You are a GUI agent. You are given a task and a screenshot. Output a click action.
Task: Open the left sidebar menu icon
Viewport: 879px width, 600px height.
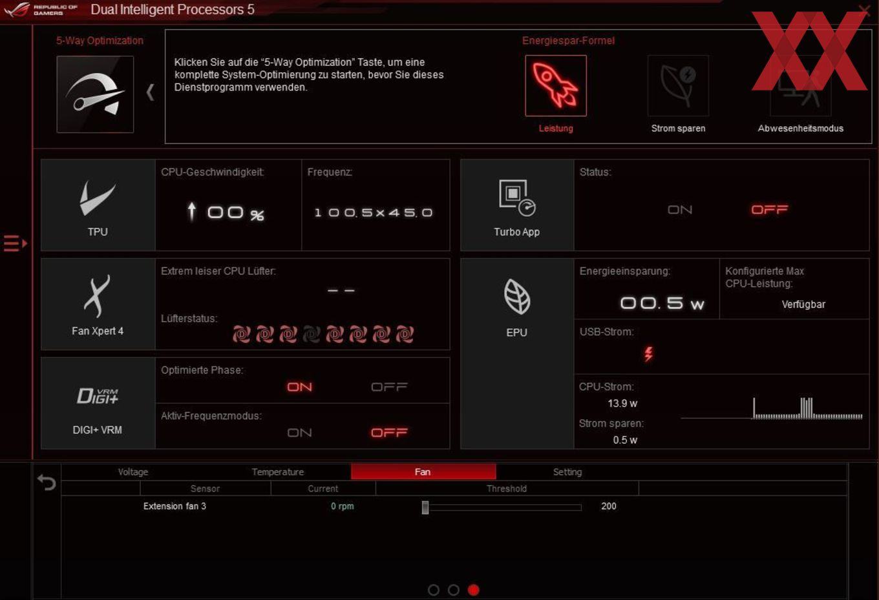click(x=15, y=243)
